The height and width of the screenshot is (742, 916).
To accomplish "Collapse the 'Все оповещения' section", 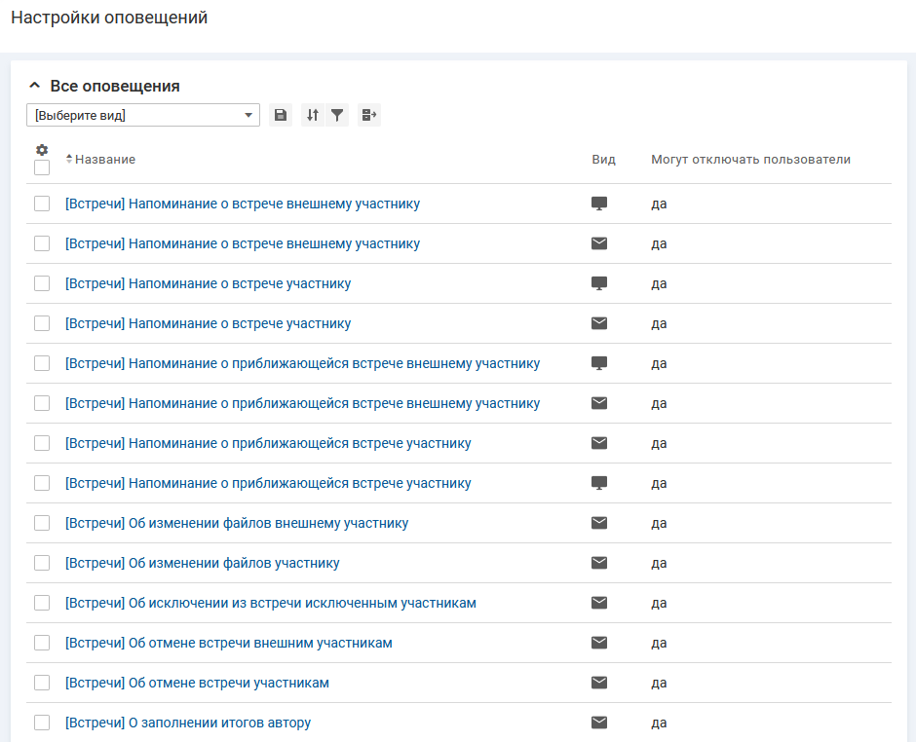I will (35, 86).
